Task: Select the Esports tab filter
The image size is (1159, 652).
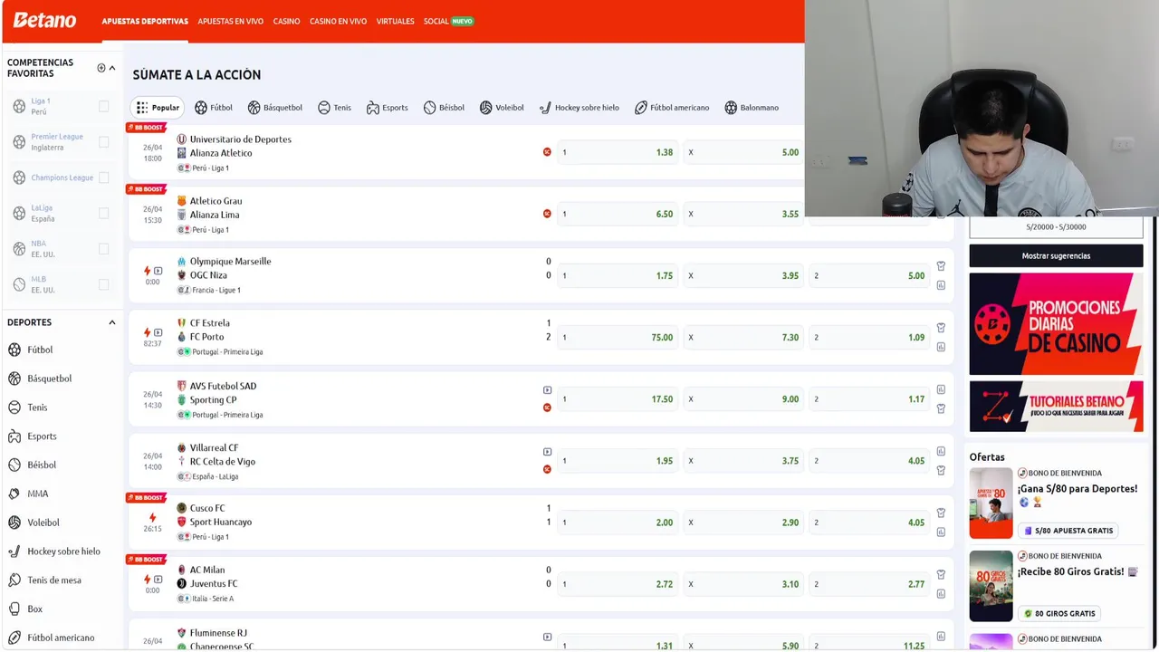Action: [x=388, y=108]
